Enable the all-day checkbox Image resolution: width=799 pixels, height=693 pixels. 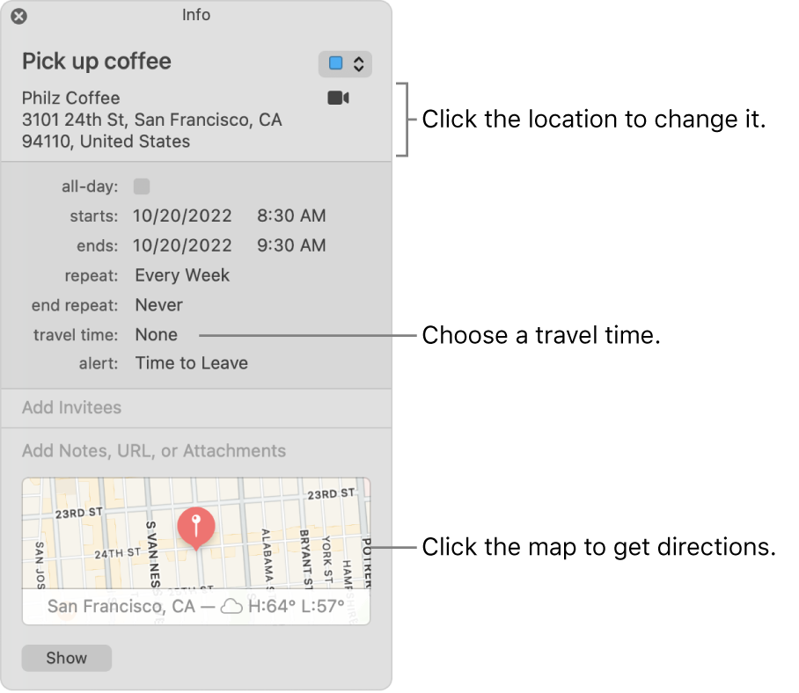tap(141, 186)
